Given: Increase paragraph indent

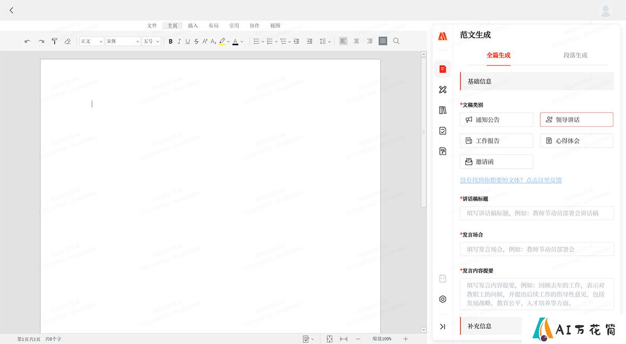Looking at the screenshot, I should pyautogui.click(x=309, y=41).
